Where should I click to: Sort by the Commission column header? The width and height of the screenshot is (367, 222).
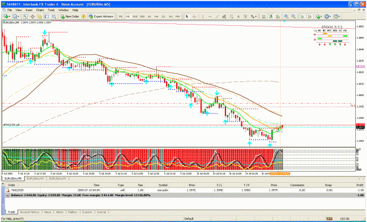291,185
